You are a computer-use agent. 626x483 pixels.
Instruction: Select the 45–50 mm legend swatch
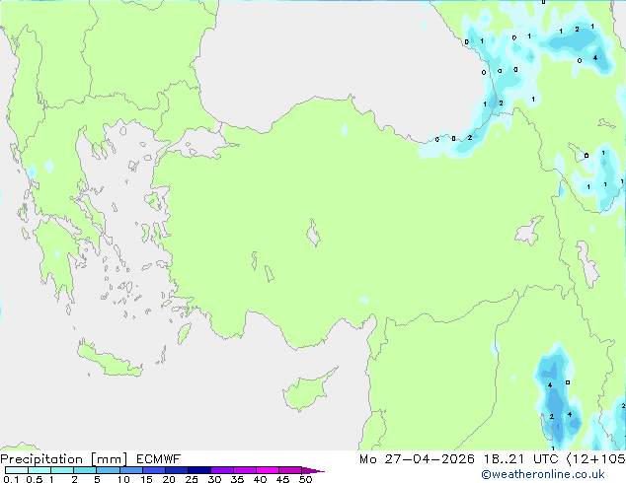[x=290, y=470]
